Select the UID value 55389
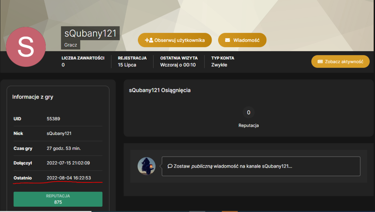This screenshot has width=375, height=212. (x=53, y=119)
